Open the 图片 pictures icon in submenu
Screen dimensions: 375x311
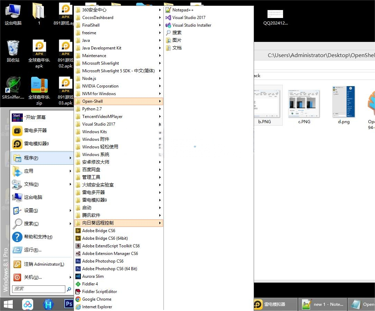pyautogui.click(x=168, y=40)
